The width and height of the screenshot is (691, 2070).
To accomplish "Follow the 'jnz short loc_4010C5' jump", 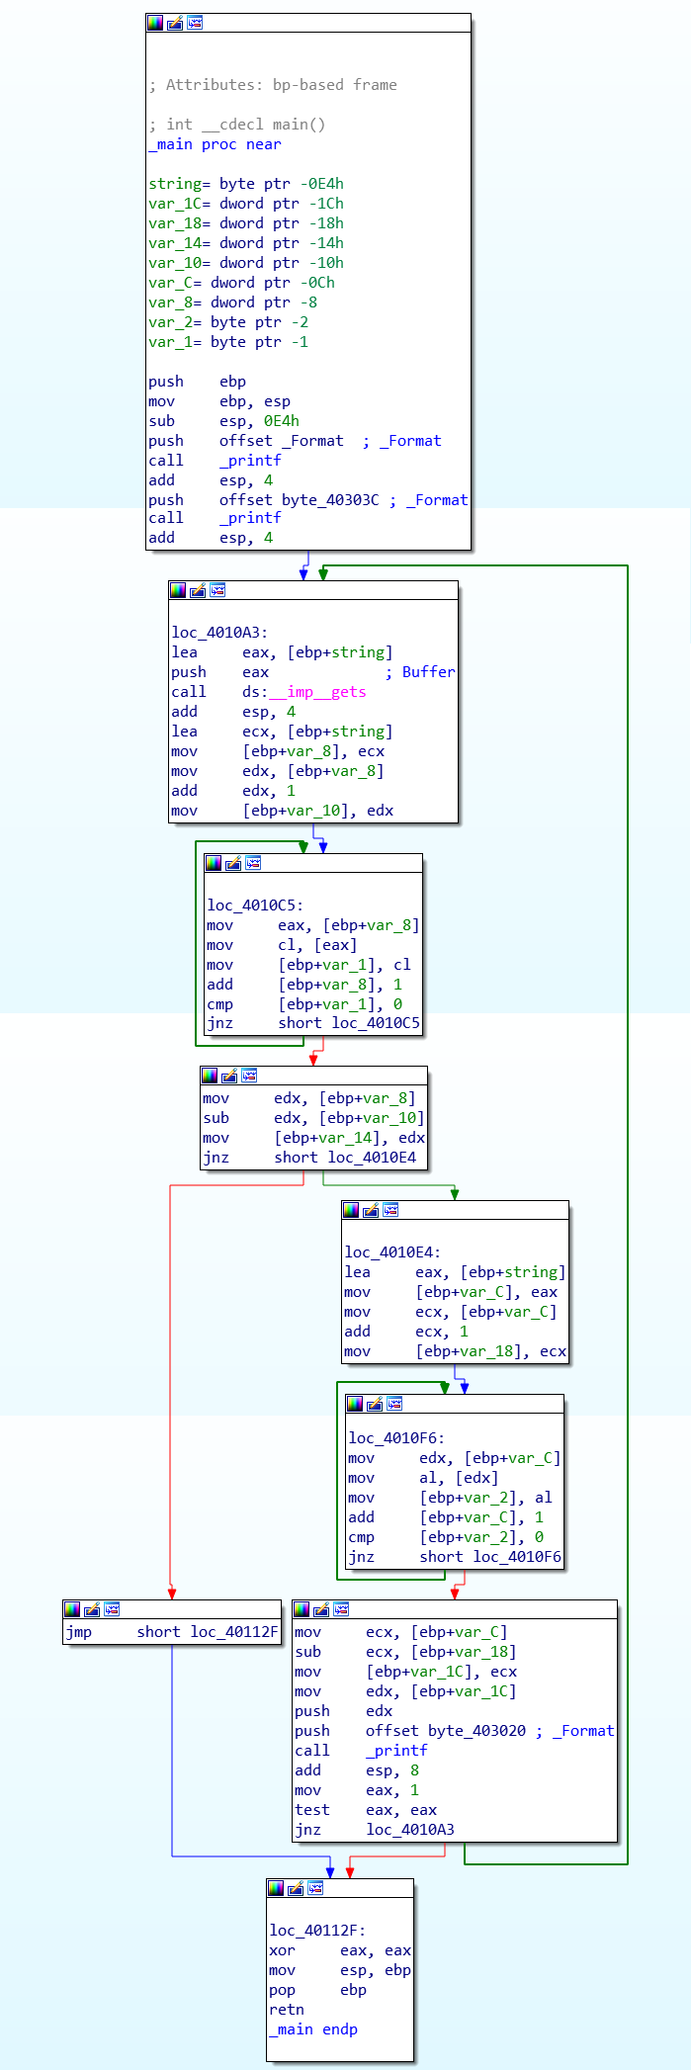I will click(313, 1023).
